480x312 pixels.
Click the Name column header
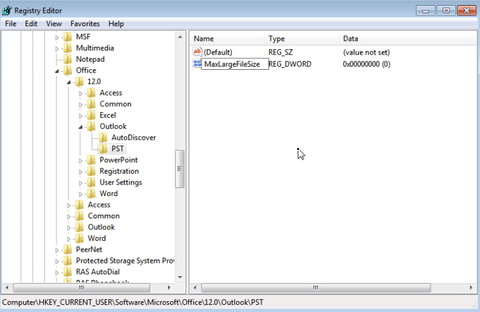pos(227,38)
